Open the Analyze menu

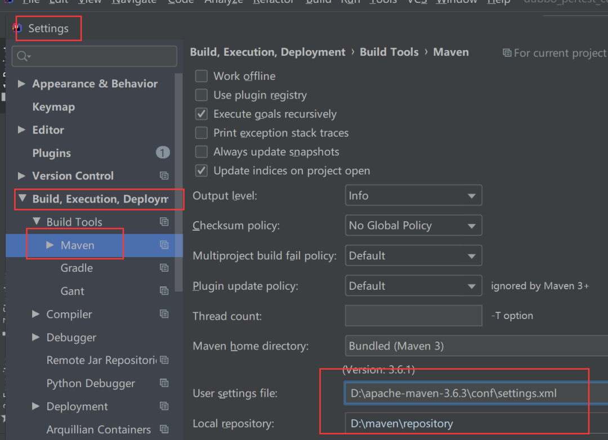[223, 2]
